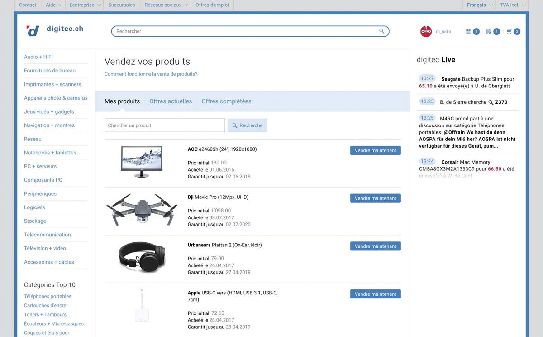Screen dimensions: 543x337
Task: Open Toners + Tambours top category
Action: [45, 314]
